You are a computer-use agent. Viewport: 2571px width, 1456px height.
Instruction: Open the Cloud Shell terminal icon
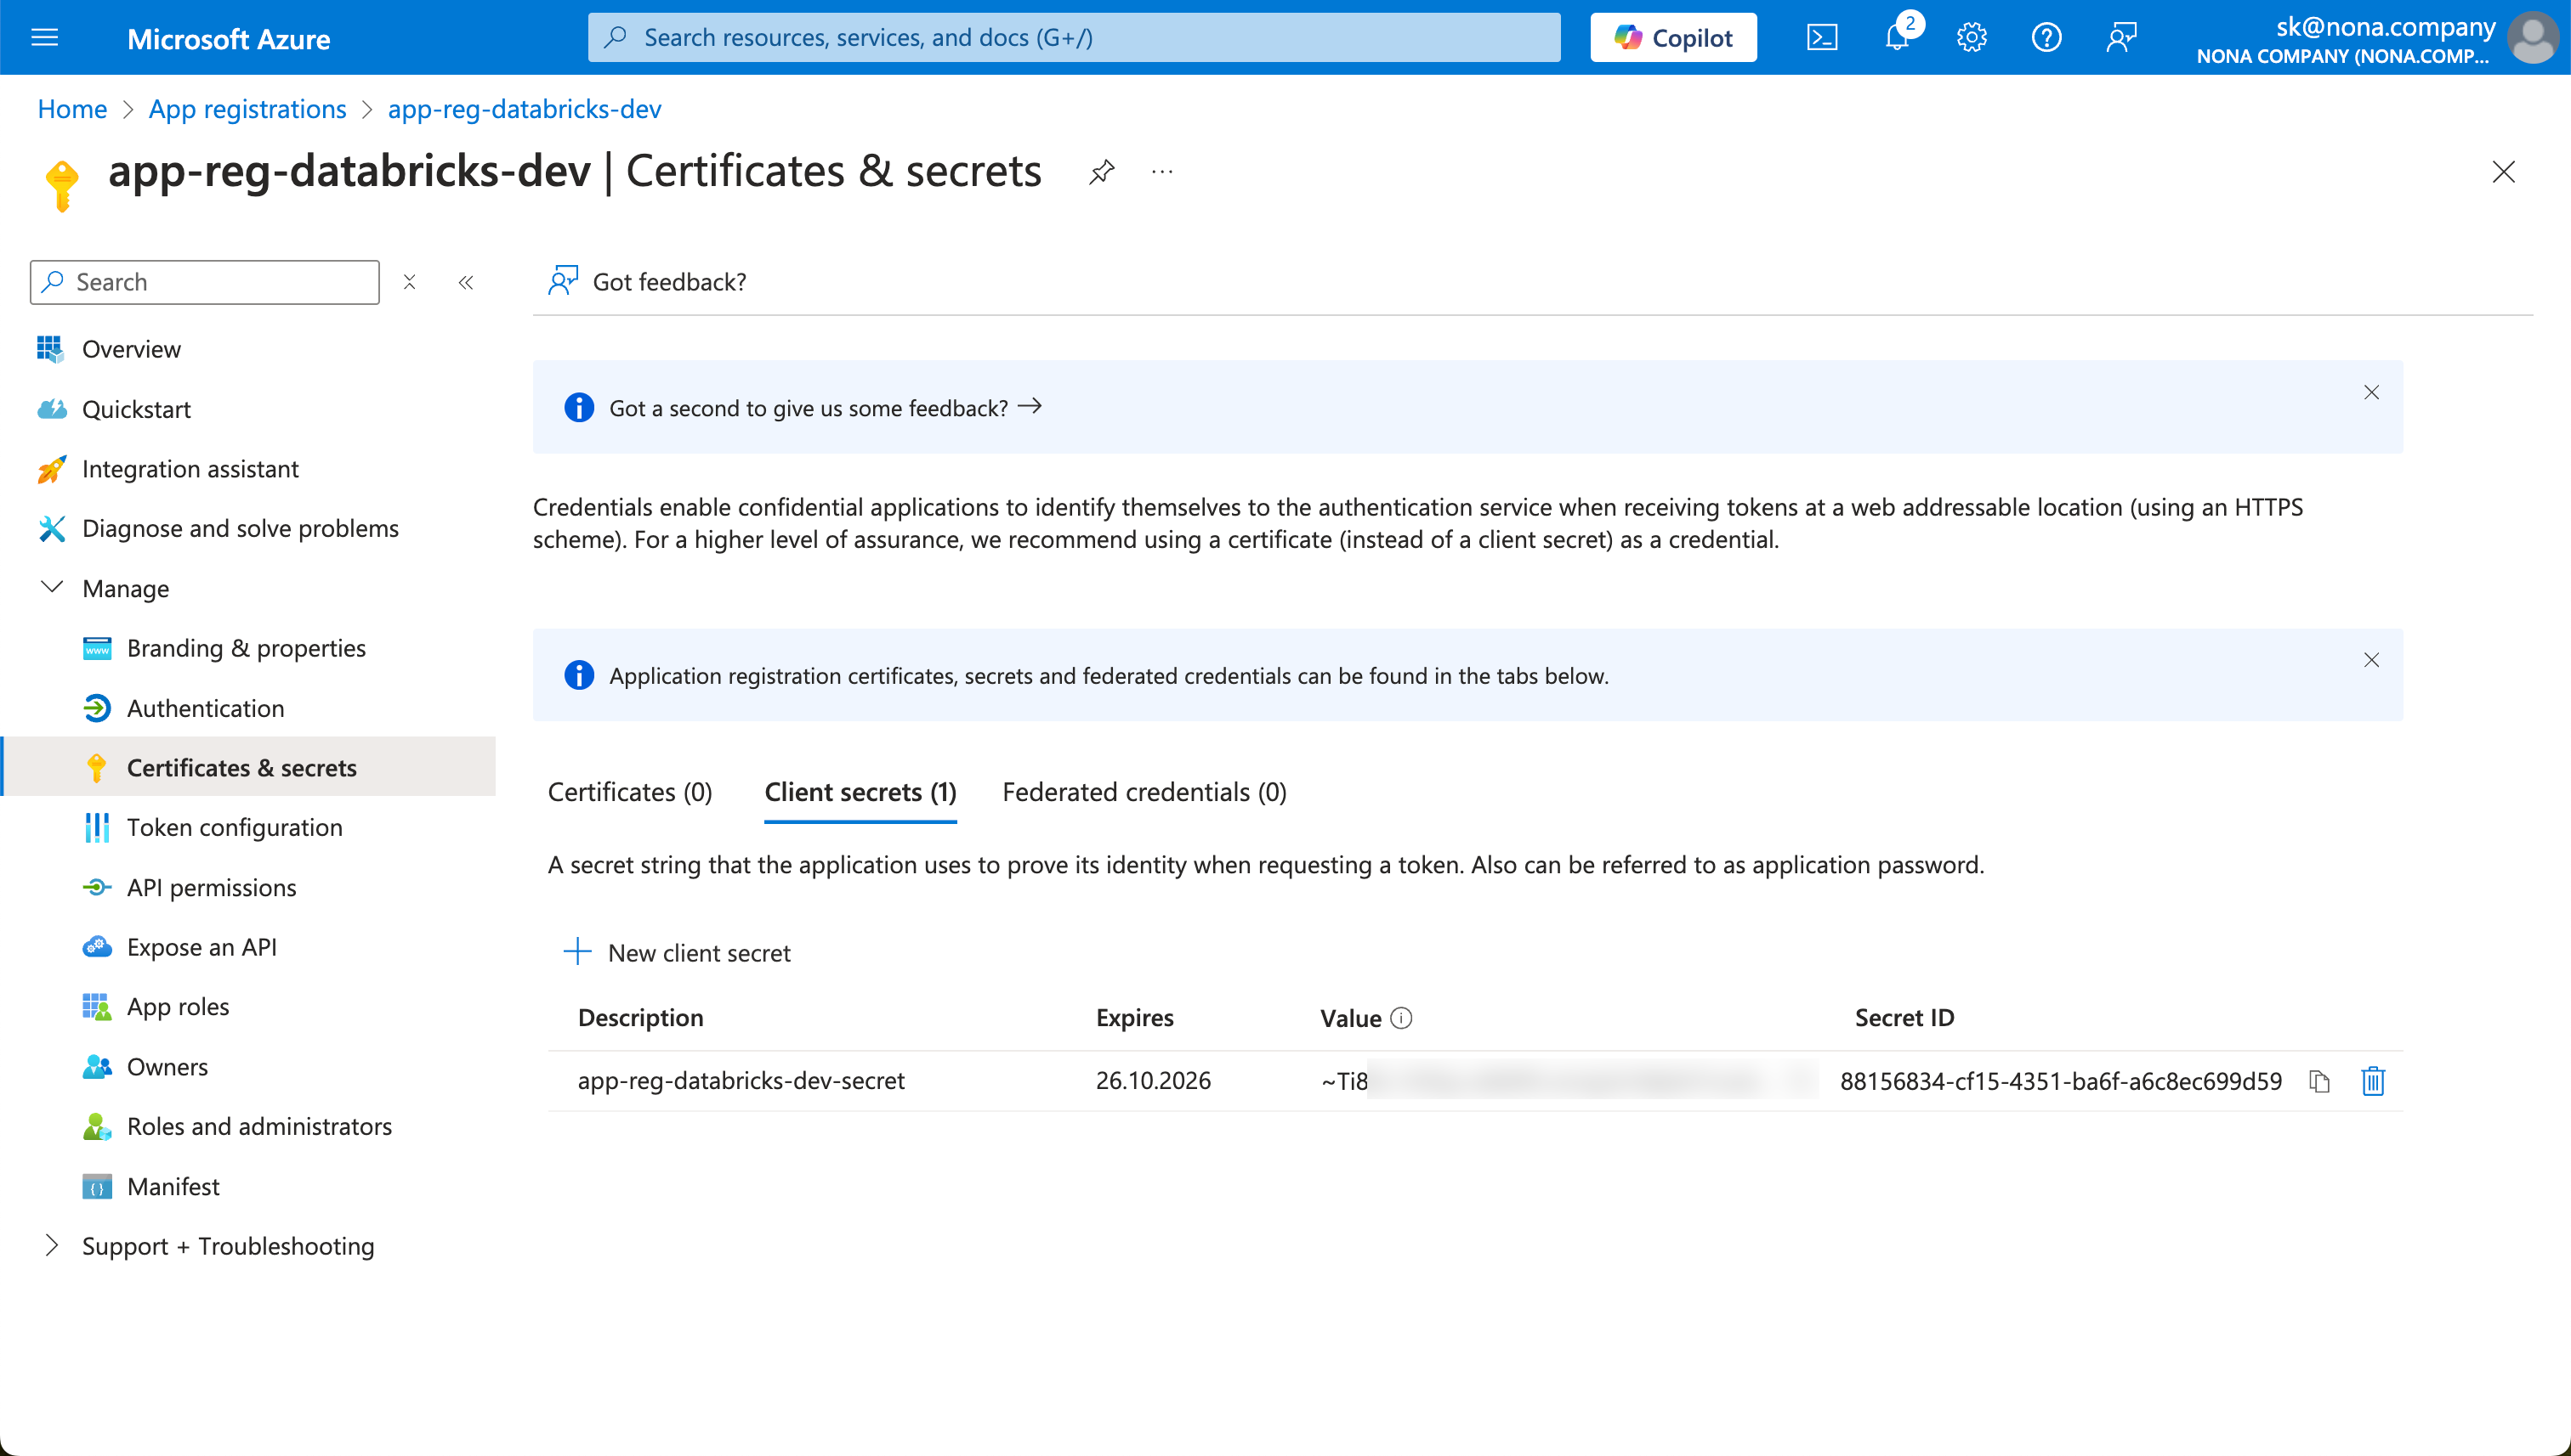pyautogui.click(x=1821, y=38)
